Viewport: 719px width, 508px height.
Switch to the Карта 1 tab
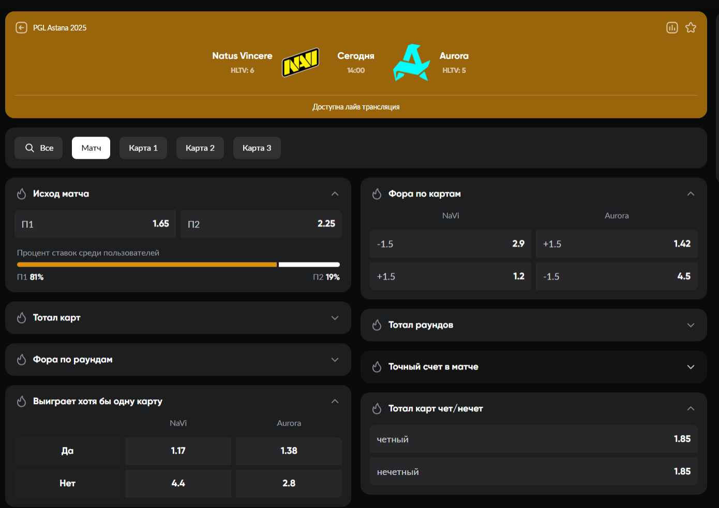click(143, 148)
